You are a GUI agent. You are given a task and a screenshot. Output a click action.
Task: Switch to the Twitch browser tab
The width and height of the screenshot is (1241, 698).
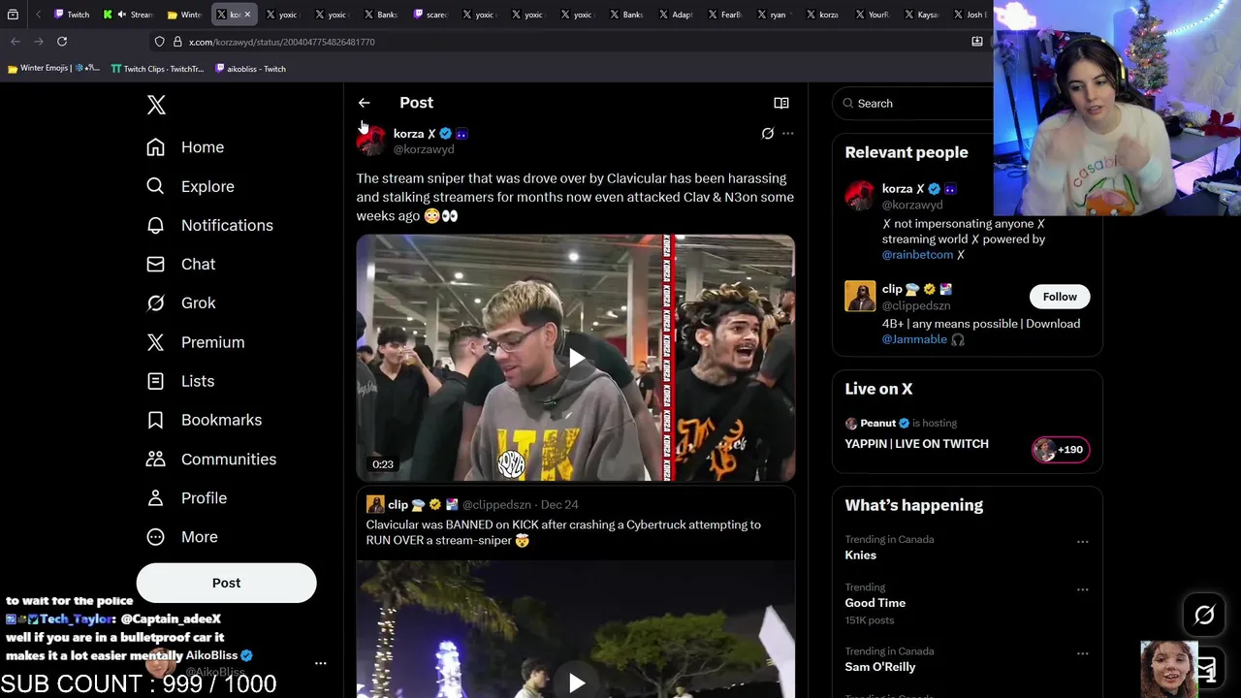click(x=72, y=15)
